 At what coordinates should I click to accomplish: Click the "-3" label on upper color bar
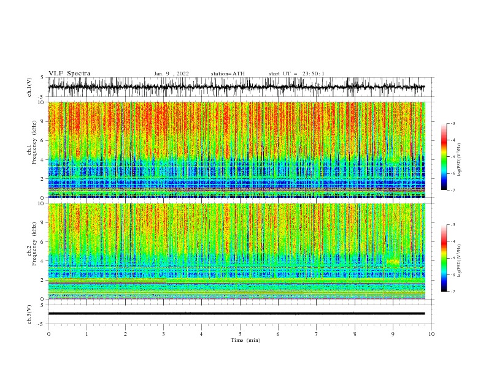(453, 123)
